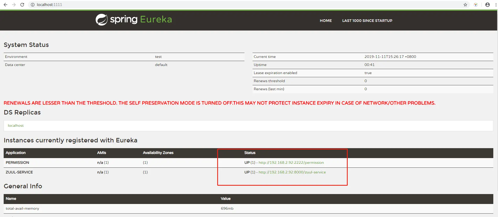
Task: Click the browser forward arrow
Action: tap(14, 5)
